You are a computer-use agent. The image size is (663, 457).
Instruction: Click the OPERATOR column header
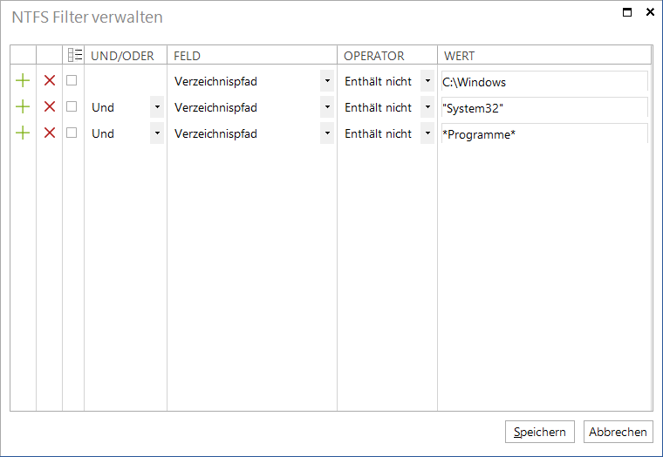387,56
